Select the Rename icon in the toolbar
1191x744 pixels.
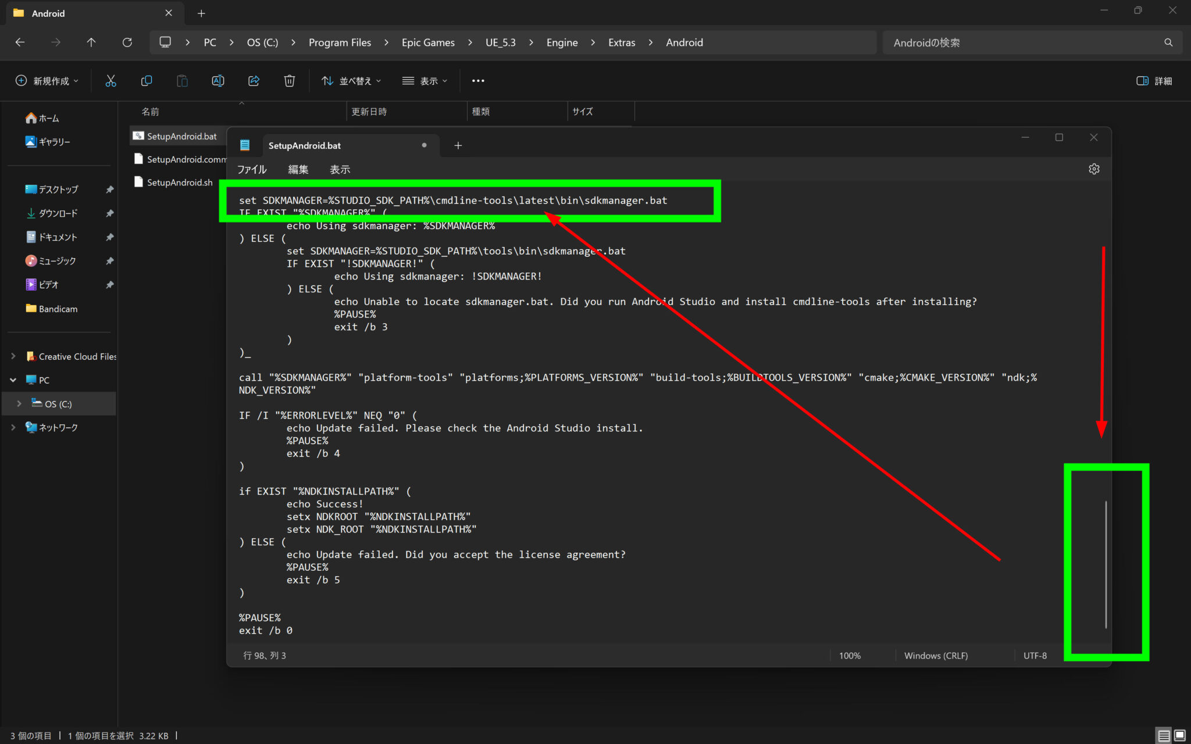[218, 80]
